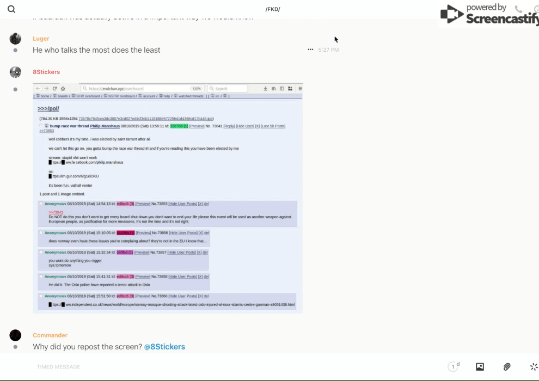Click Commander's black avatar
This screenshot has height=381, width=539.
tap(15, 335)
